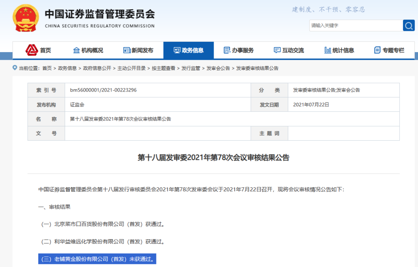This screenshot has width=418, height=267.
Task: Open the 新闻发布 nav tab
Action: pos(138,50)
